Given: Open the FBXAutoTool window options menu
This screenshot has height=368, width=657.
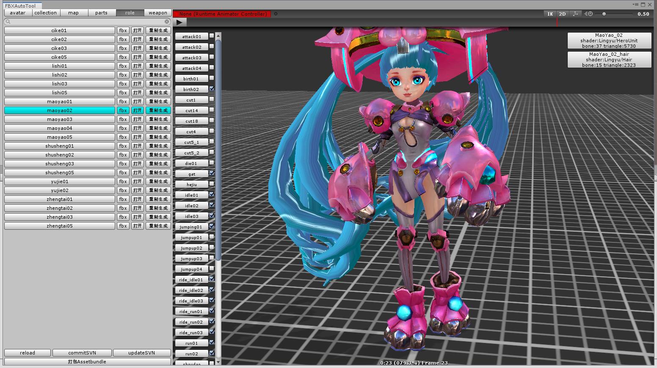Looking at the screenshot, I should 635,5.
